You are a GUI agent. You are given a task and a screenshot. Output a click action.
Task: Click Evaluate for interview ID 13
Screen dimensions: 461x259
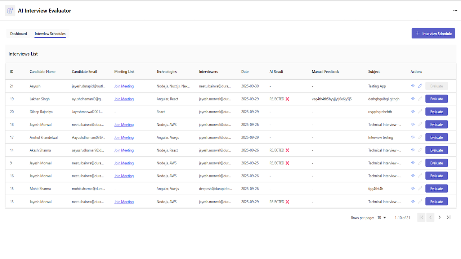[x=437, y=202]
